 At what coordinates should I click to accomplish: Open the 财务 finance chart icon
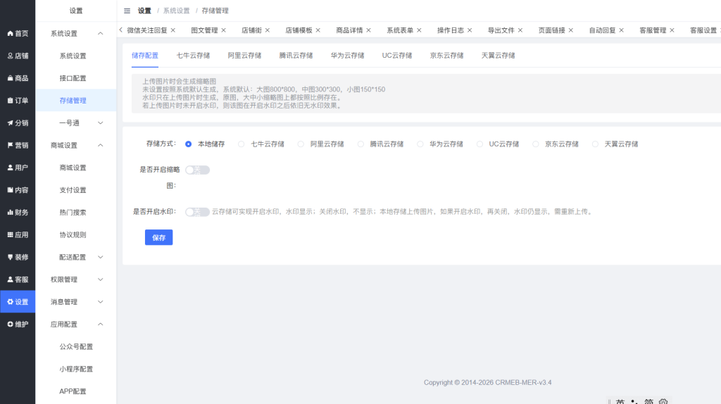click(x=10, y=213)
